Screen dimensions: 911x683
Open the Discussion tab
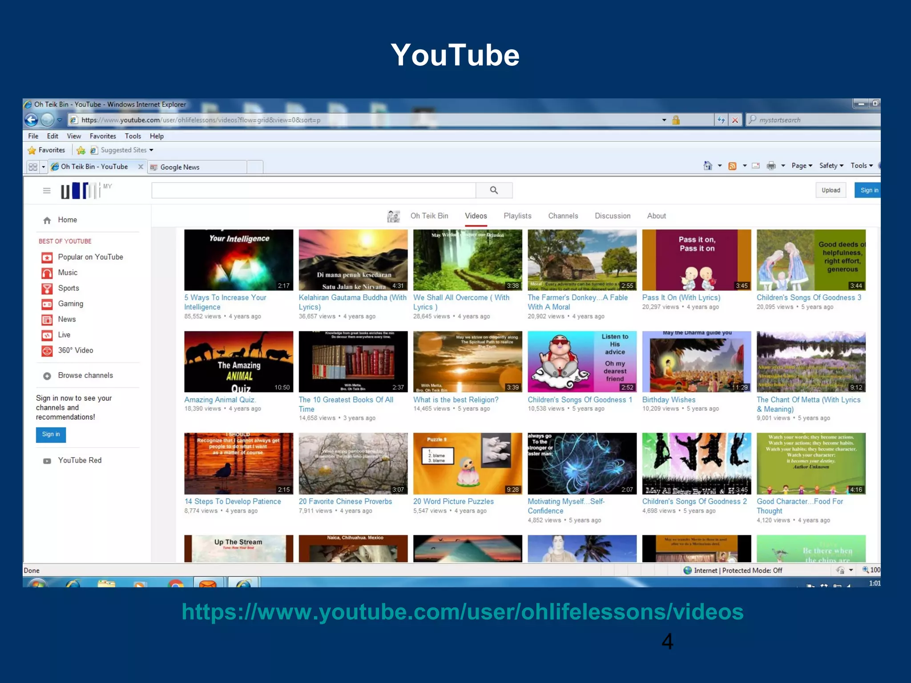[613, 216]
